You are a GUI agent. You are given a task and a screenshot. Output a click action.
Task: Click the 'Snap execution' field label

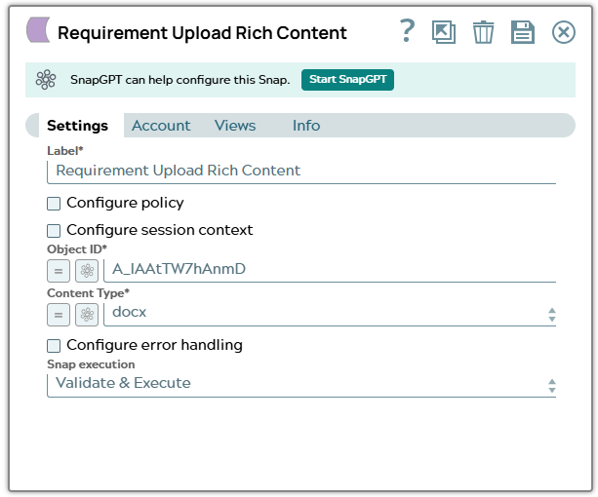(x=91, y=364)
